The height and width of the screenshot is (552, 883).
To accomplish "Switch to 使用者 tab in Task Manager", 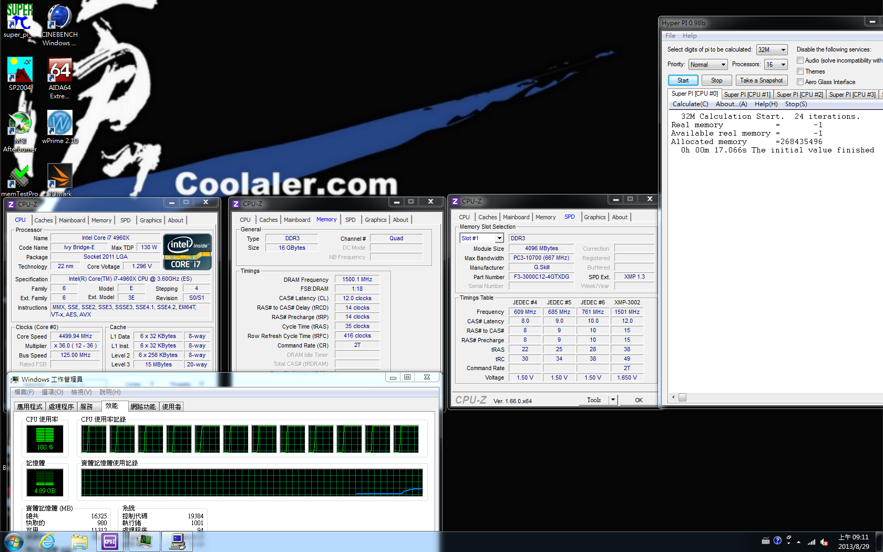I will pos(171,406).
